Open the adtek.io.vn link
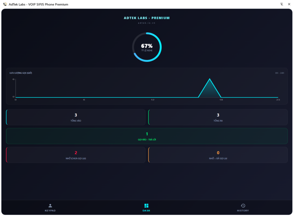Screen dimensions: 294x216 147,23
